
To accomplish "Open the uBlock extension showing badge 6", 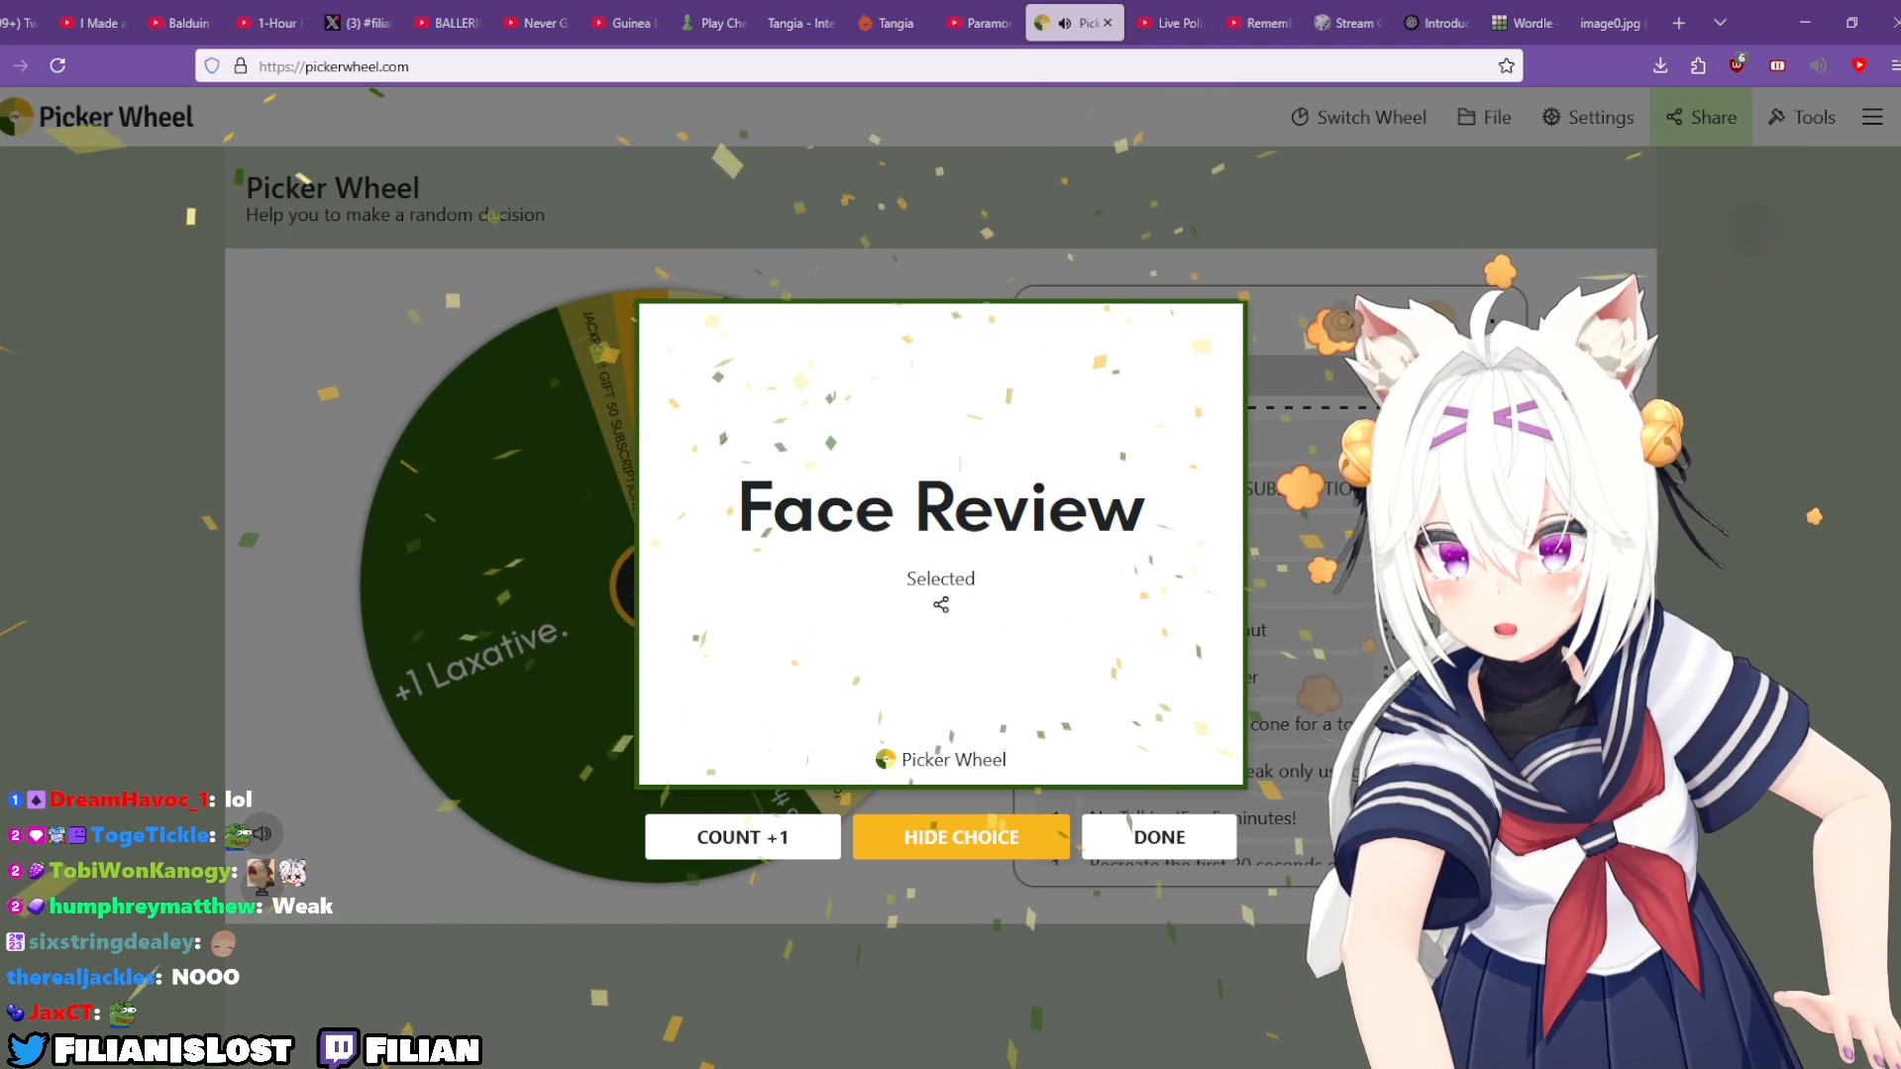I will tap(1738, 64).
